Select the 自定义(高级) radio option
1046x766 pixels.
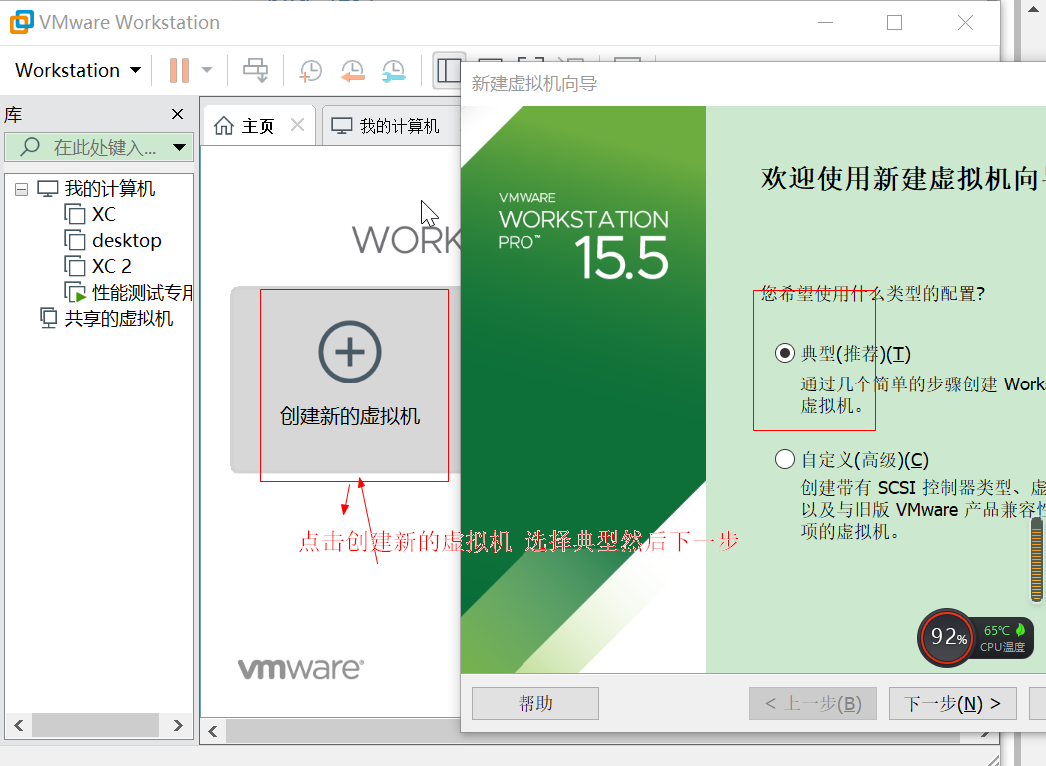pos(784,459)
